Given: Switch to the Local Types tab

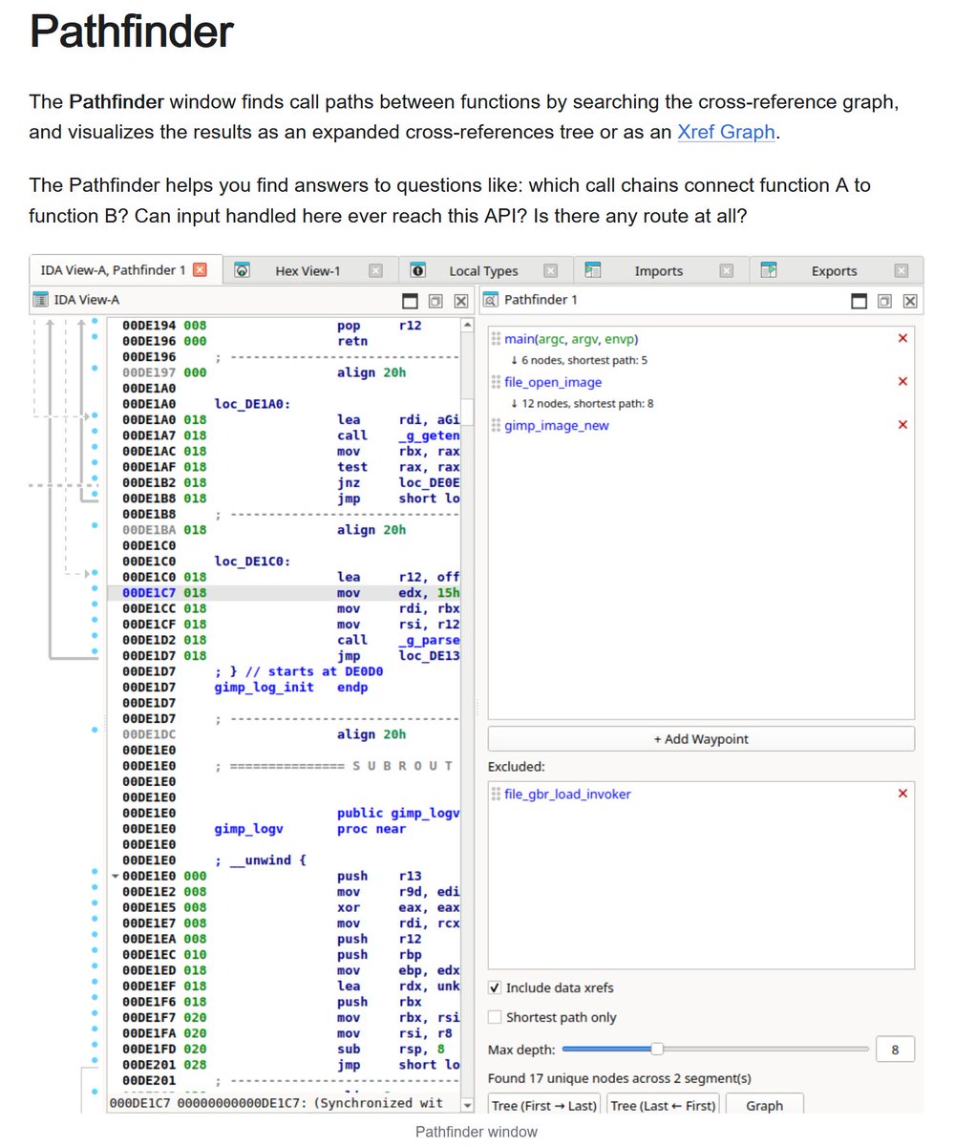Looking at the screenshot, I should point(483,271).
